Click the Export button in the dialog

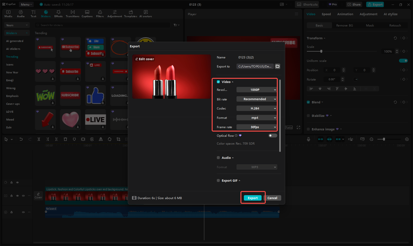(x=253, y=198)
